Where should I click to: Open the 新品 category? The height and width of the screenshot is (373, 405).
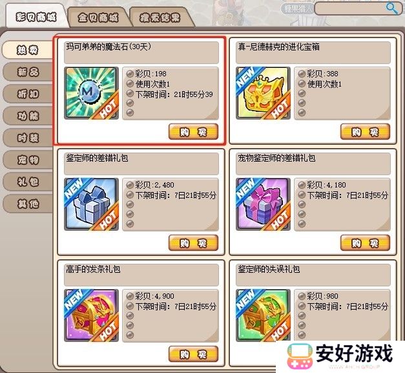click(x=28, y=72)
